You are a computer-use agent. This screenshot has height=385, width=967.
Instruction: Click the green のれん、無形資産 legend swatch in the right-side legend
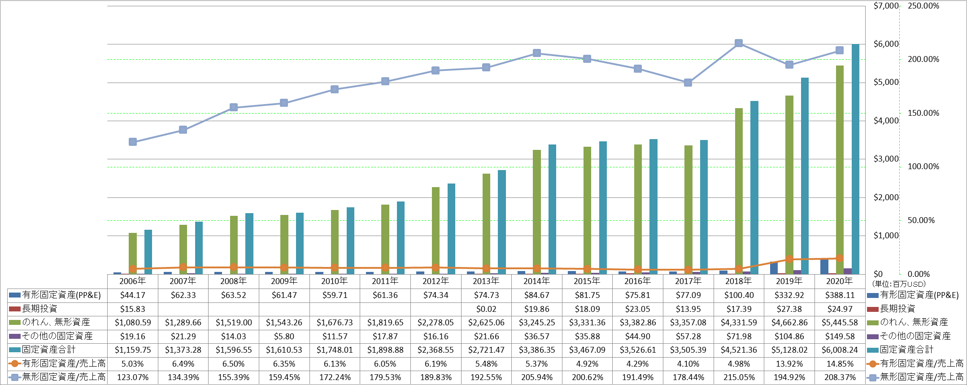coord(873,323)
